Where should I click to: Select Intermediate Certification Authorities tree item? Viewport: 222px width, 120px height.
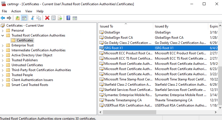click(39, 50)
